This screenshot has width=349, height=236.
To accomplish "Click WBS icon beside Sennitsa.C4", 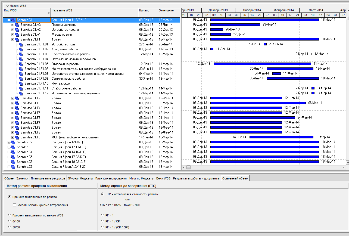I will (x=13, y=152).
